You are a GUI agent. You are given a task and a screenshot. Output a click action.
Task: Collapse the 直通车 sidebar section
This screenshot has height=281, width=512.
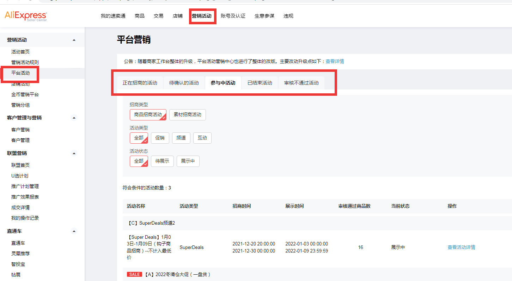tap(74, 231)
